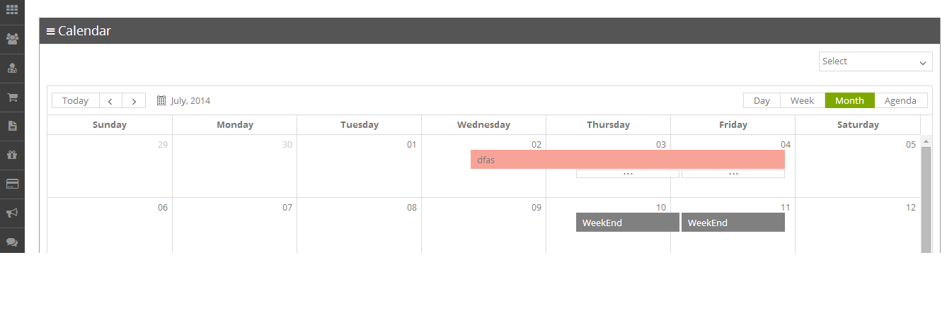Go to the next month

coord(134,100)
